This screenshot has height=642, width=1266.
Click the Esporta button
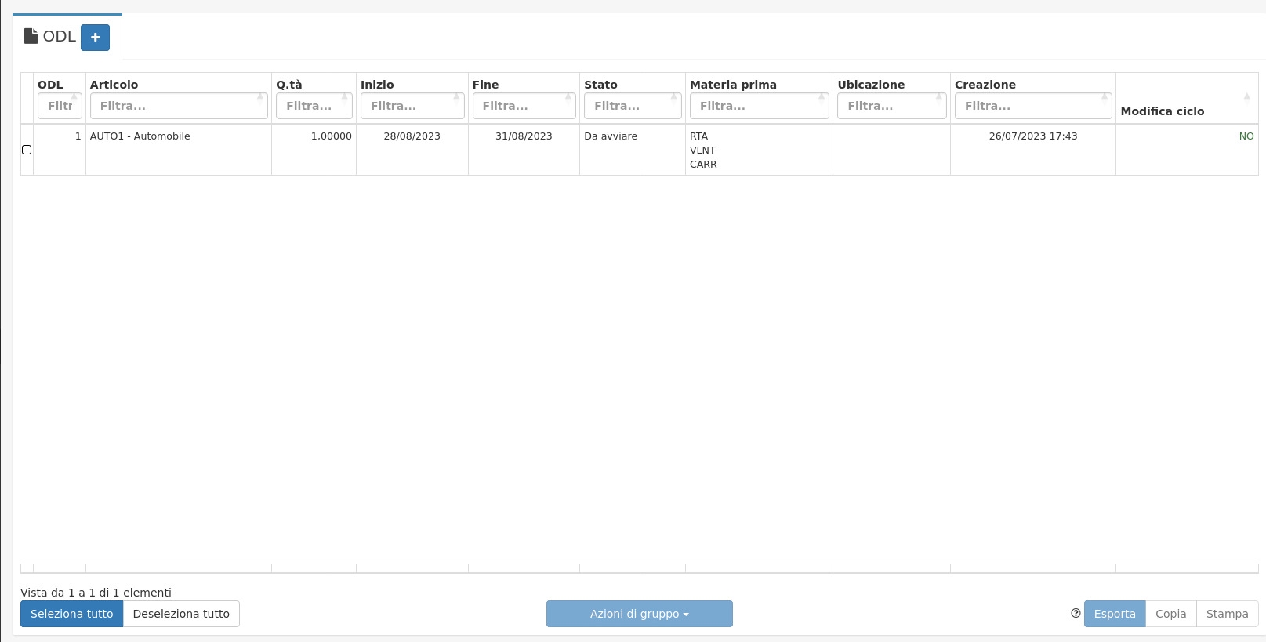pos(1114,614)
